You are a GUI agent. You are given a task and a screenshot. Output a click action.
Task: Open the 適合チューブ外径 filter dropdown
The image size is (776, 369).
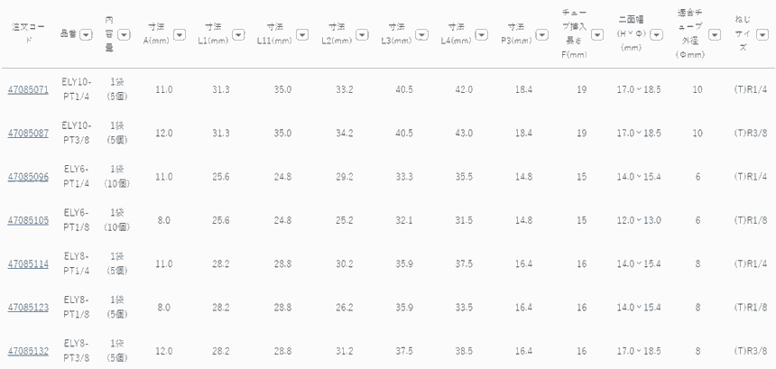pyautogui.click(x=715, y=35)
